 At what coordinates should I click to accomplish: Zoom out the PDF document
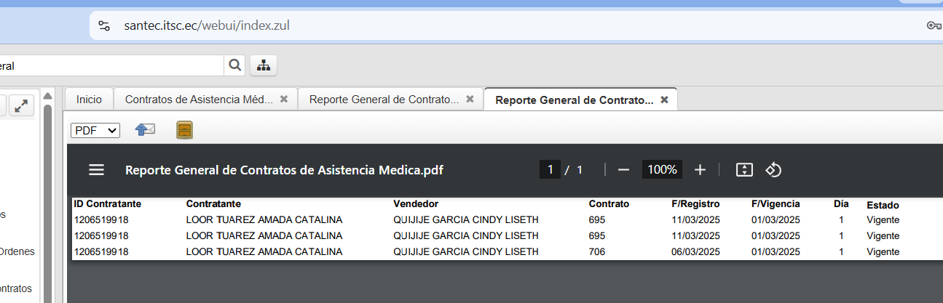pyautogui.click(x=623, y=170)
